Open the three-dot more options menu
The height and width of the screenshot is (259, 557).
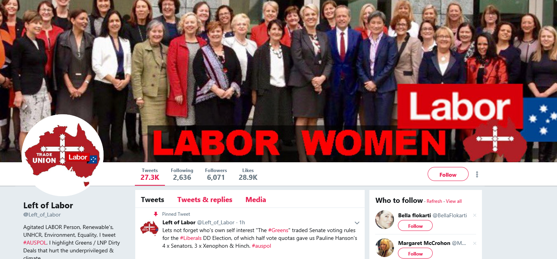coord(477,174)
